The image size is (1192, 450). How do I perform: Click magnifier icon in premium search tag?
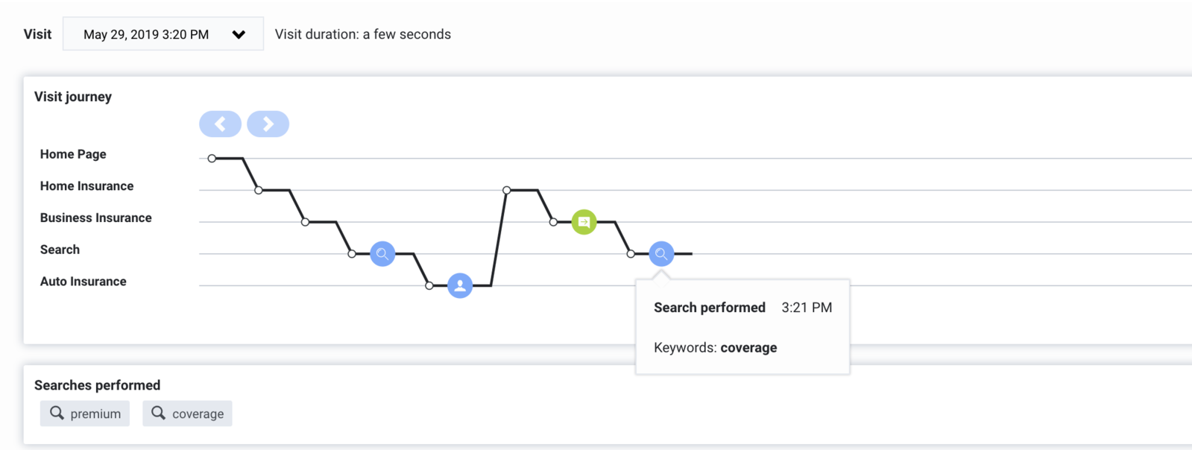[57, 413]
